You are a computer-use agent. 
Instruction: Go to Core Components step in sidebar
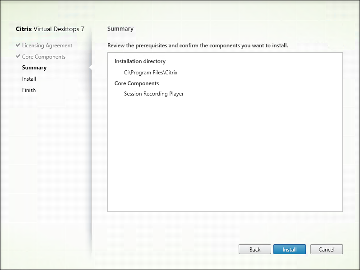(x=43, y=57)
